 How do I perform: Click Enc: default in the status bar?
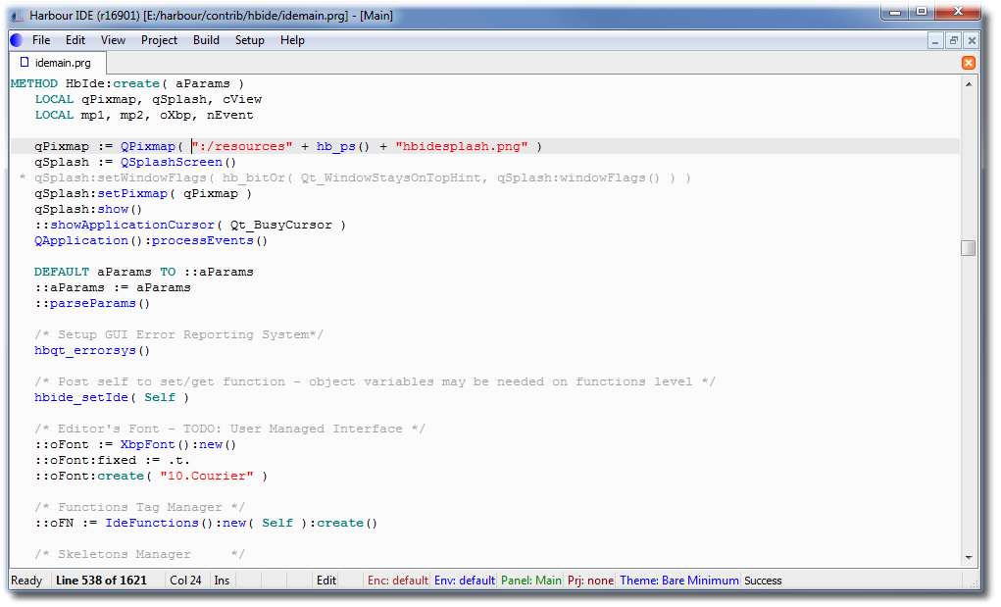(397, 581)
